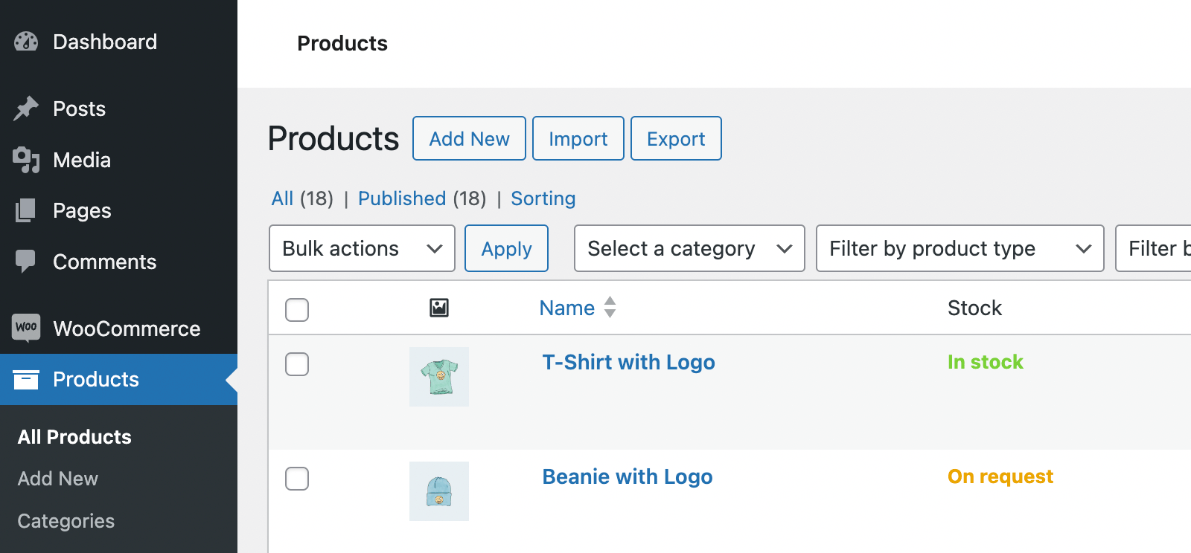The height and width of the screenshot is (553, 1191).
Task: Toggle the select-all products checkbox
Action: [x=297, y=309]
